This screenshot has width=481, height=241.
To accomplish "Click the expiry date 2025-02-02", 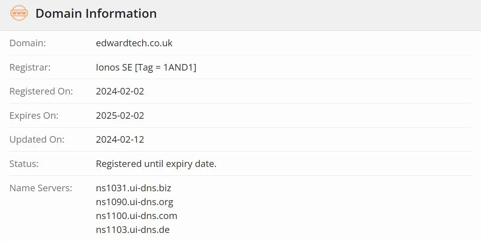I will [x=120, y=116].
